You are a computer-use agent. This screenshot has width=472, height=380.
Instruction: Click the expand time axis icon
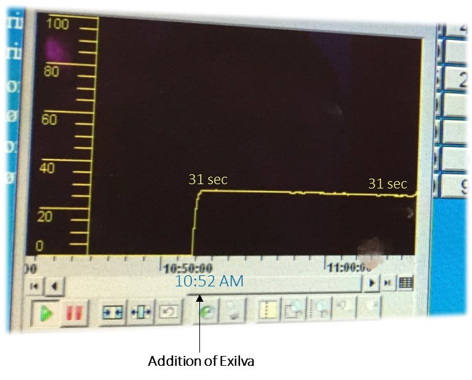[141, 312]
